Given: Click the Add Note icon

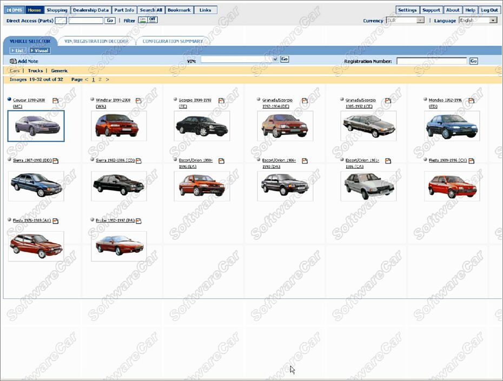Looking at the screenshot, I should point(13,61).
